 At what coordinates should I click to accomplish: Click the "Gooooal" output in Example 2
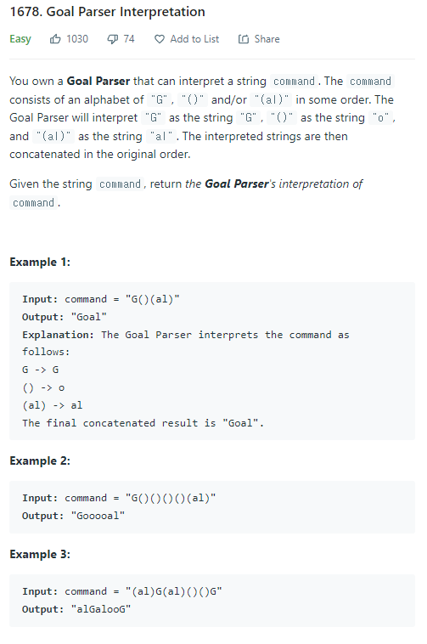point(98,516)
